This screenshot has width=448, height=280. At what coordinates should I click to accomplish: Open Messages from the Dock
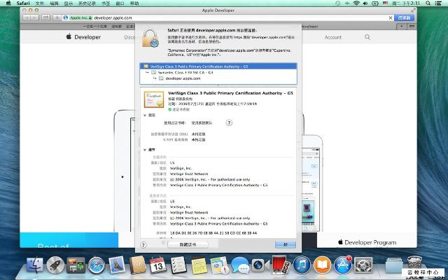pyautogui.click(x=240, y=265)
